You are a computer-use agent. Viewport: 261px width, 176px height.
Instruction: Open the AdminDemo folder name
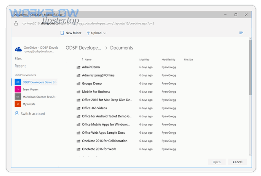tap(91, 67)
